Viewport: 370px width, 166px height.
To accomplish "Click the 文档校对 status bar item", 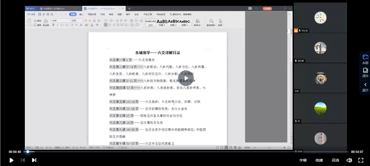I will 108,147.
